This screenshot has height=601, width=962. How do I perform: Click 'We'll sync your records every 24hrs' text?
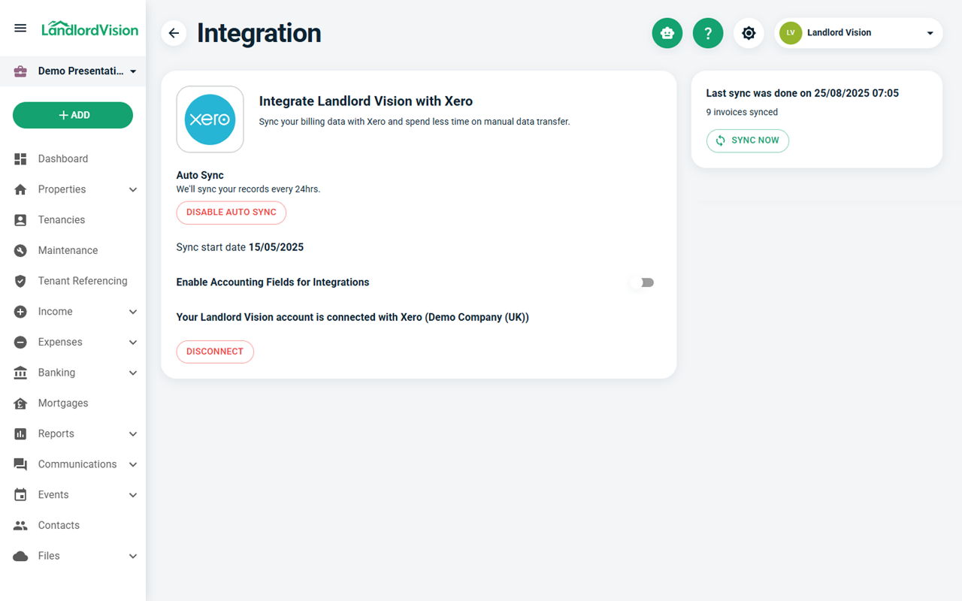pyautogui.click(x=248, y=189)
